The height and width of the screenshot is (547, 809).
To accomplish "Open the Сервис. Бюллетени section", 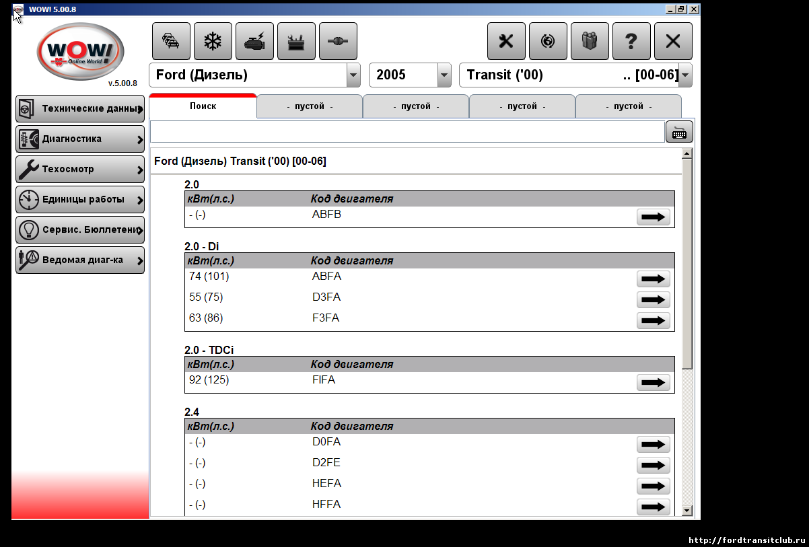I will tap(79, 229).
